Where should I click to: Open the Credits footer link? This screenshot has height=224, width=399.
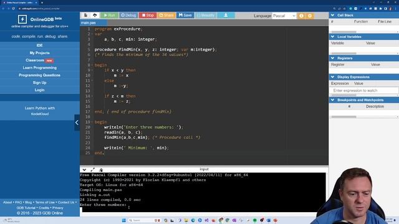44,208
